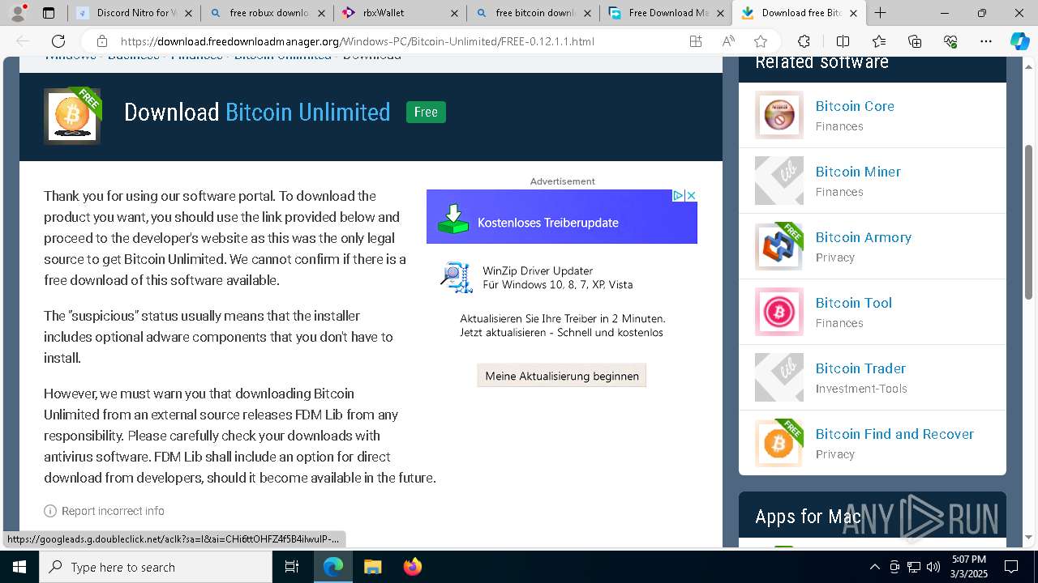
Task: Close the Download free Bitcoin tab
Action: (852, 13)
